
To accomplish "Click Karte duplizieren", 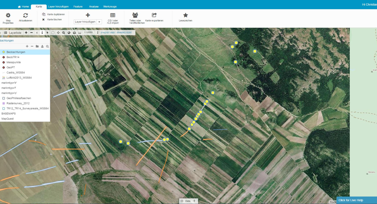I will tap(53, 14).
